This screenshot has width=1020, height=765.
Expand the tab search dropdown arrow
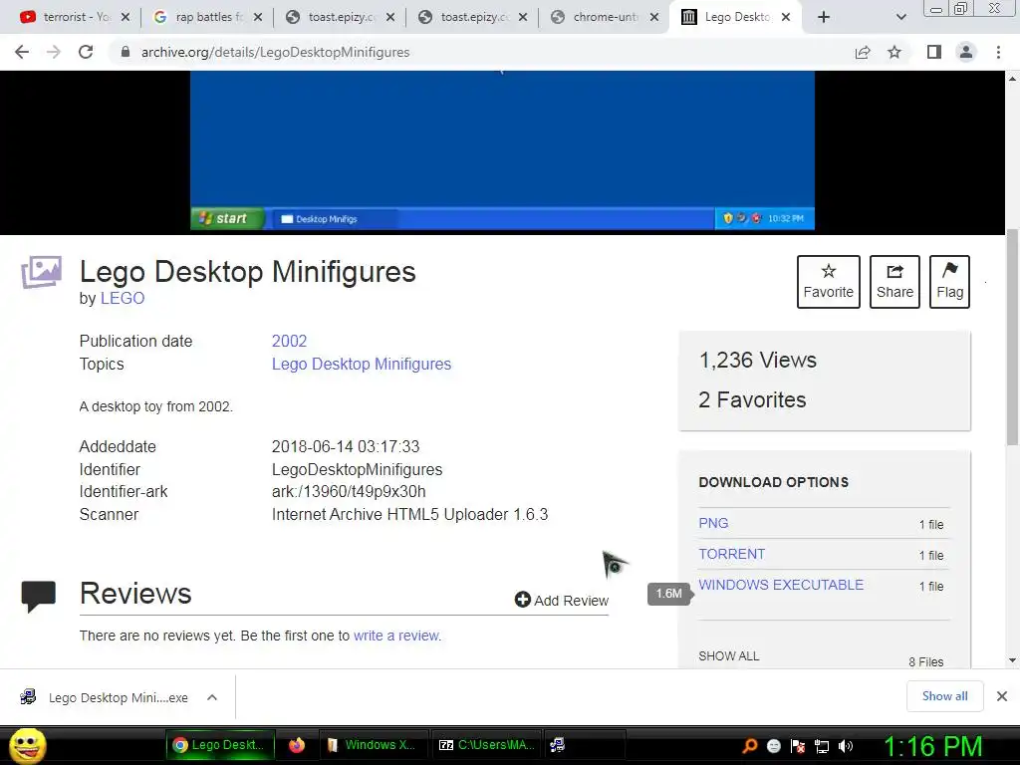pyautogui.click(x=900, y=17)
